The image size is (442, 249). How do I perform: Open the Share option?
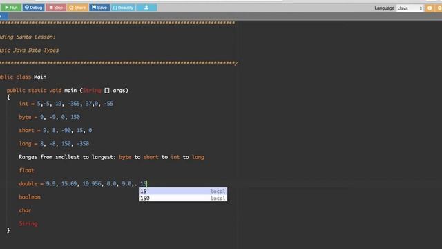point(77,8)
